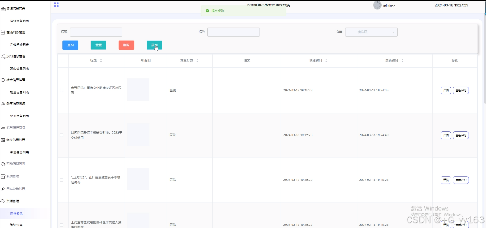The height and width of the screenshot is (228, 486).
Task: Click cover thumbnail of 口腔医院新院 row
Action: 138,134
